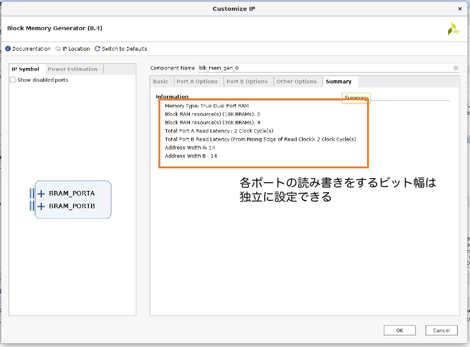470x347 pixels.
Task: Select the IP Symbol tab
Action: (25, 69)
